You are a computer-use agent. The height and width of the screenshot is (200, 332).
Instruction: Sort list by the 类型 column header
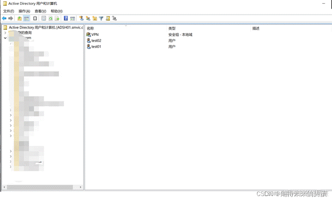(x=172, y=28)
